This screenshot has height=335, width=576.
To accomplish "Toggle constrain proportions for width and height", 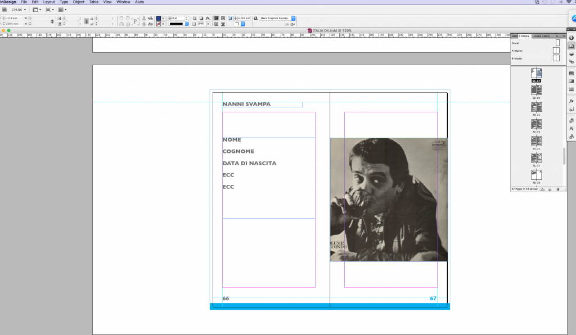I will pyautogui.click(x=52, y=21).
